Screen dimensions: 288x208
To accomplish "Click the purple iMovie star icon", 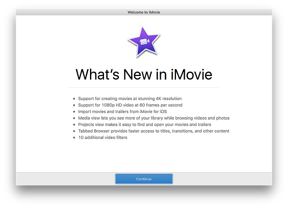I will (x=144, y=42).
